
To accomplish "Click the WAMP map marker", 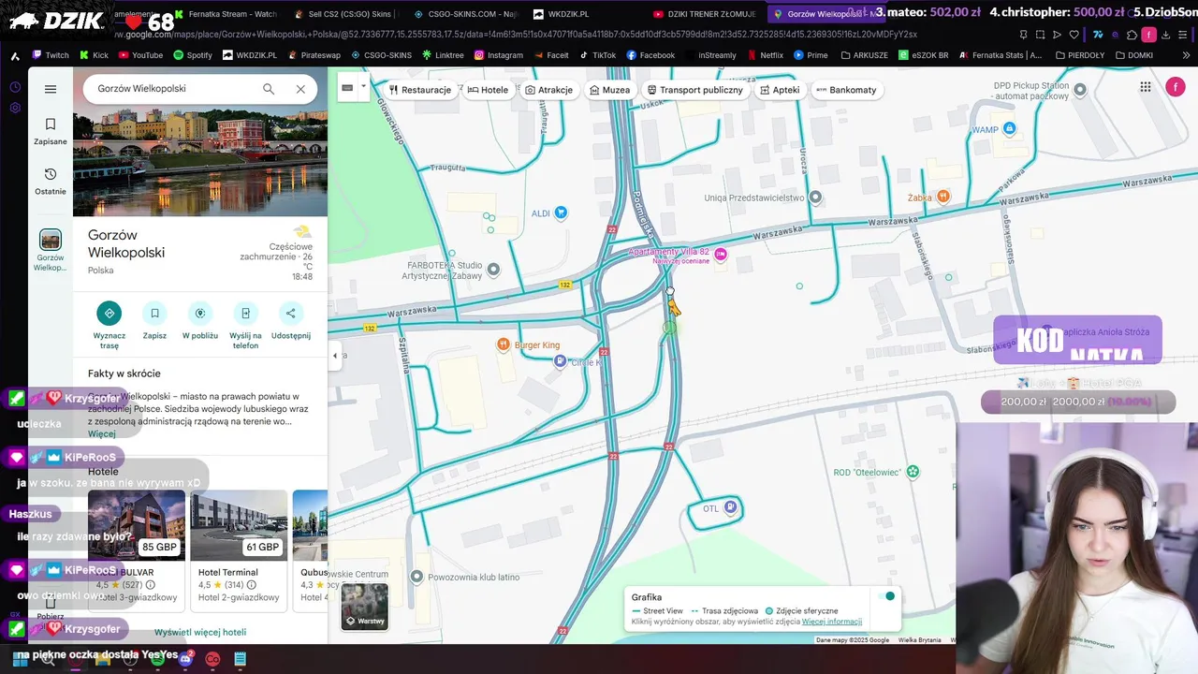I will [1009, 128].
